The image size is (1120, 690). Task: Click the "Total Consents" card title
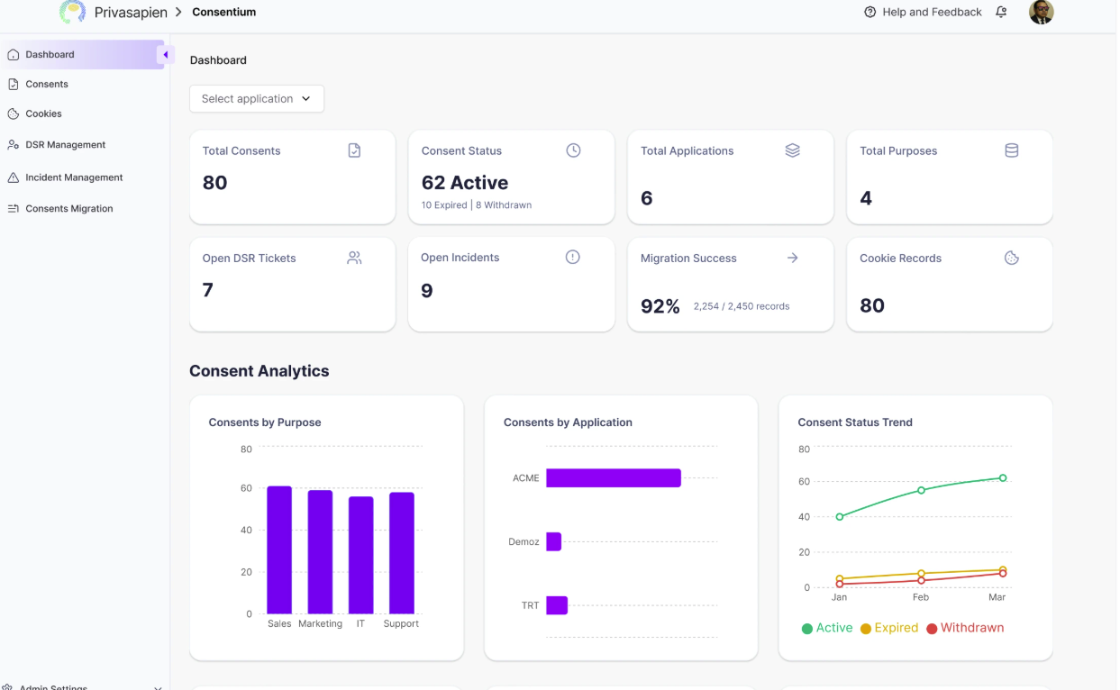tap(241, 150)
